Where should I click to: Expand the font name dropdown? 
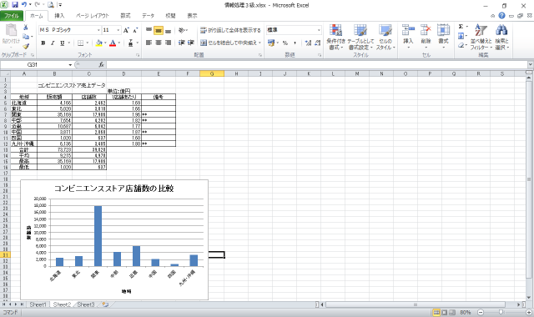point(98,30)
